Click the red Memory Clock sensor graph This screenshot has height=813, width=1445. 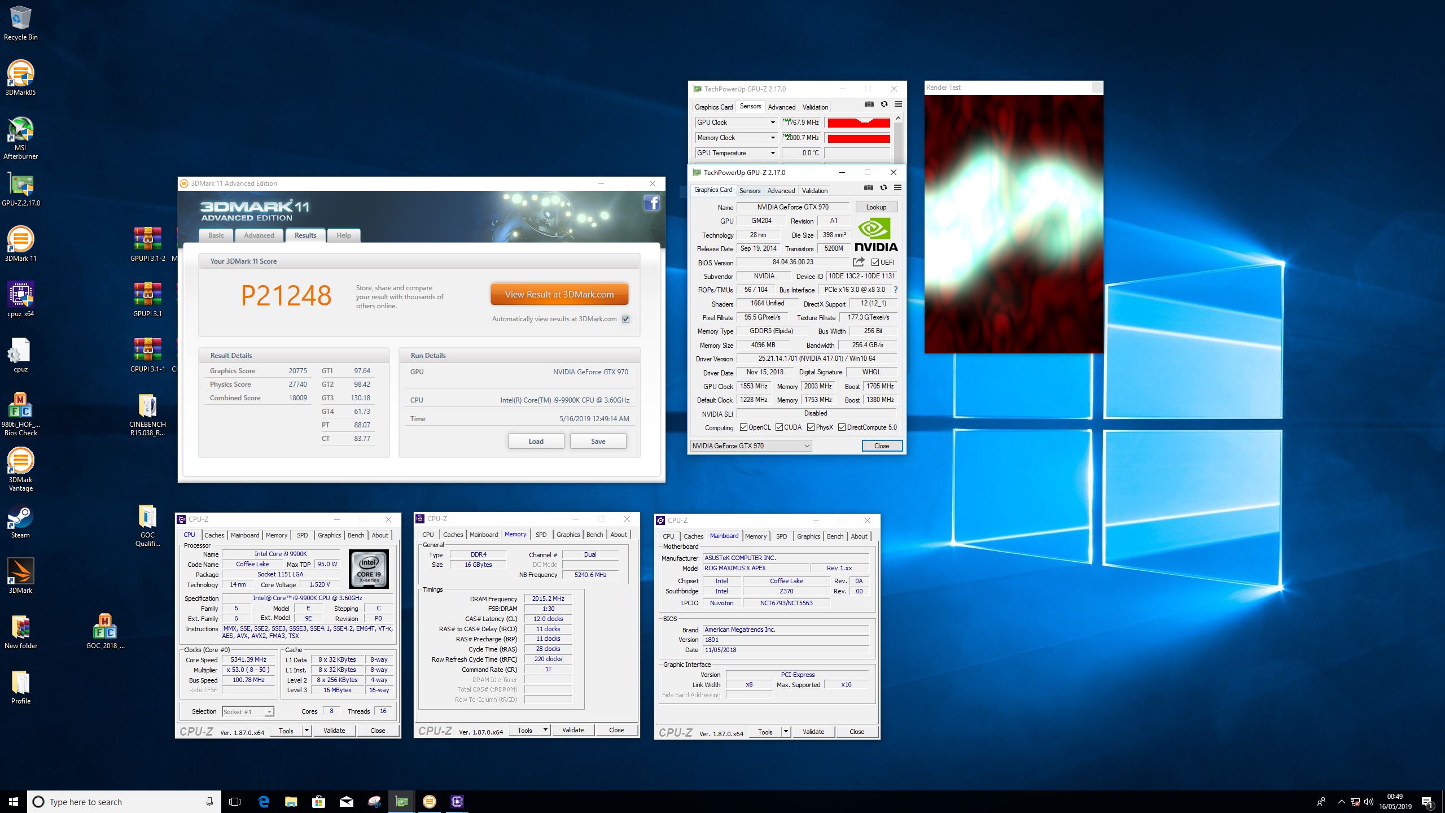[859, 138]
